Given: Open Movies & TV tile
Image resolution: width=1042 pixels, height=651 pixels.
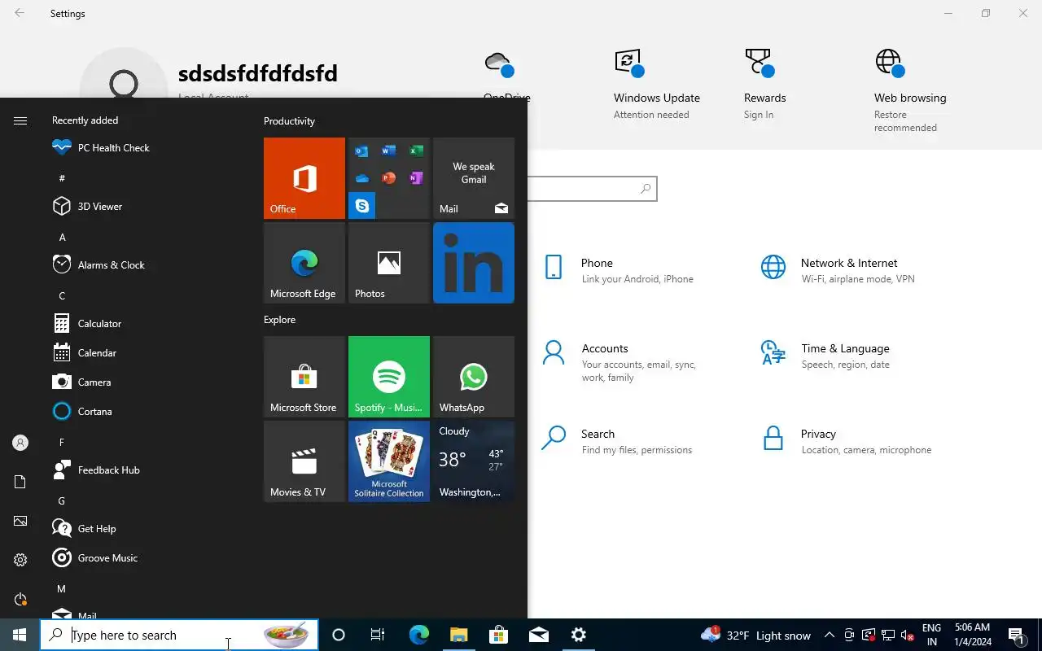Looking at the screenshot, I should pos(304,461).
